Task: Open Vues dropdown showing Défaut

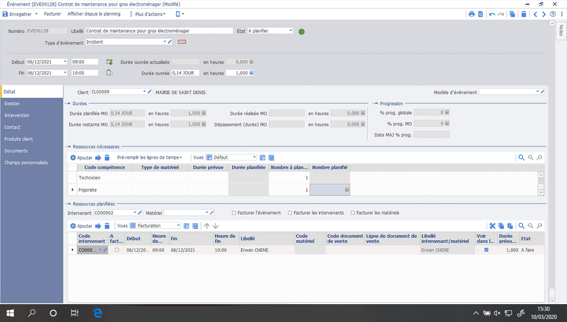Action: pos(254,157)
